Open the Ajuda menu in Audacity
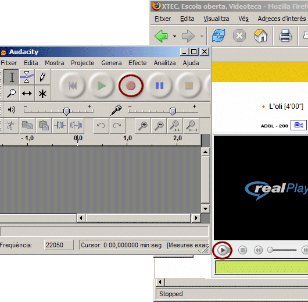 click(x=191, y=63)
